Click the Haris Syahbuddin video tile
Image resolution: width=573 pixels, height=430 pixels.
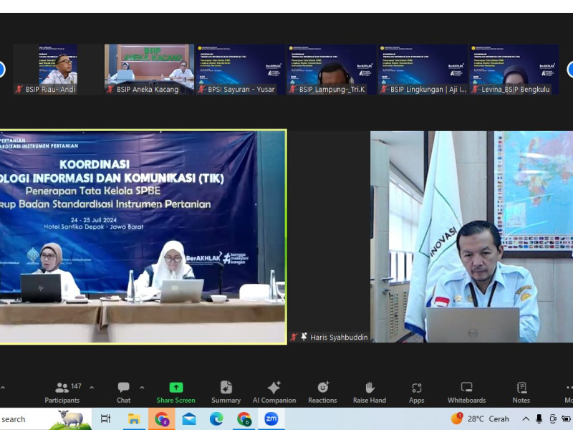coord(471,236)
